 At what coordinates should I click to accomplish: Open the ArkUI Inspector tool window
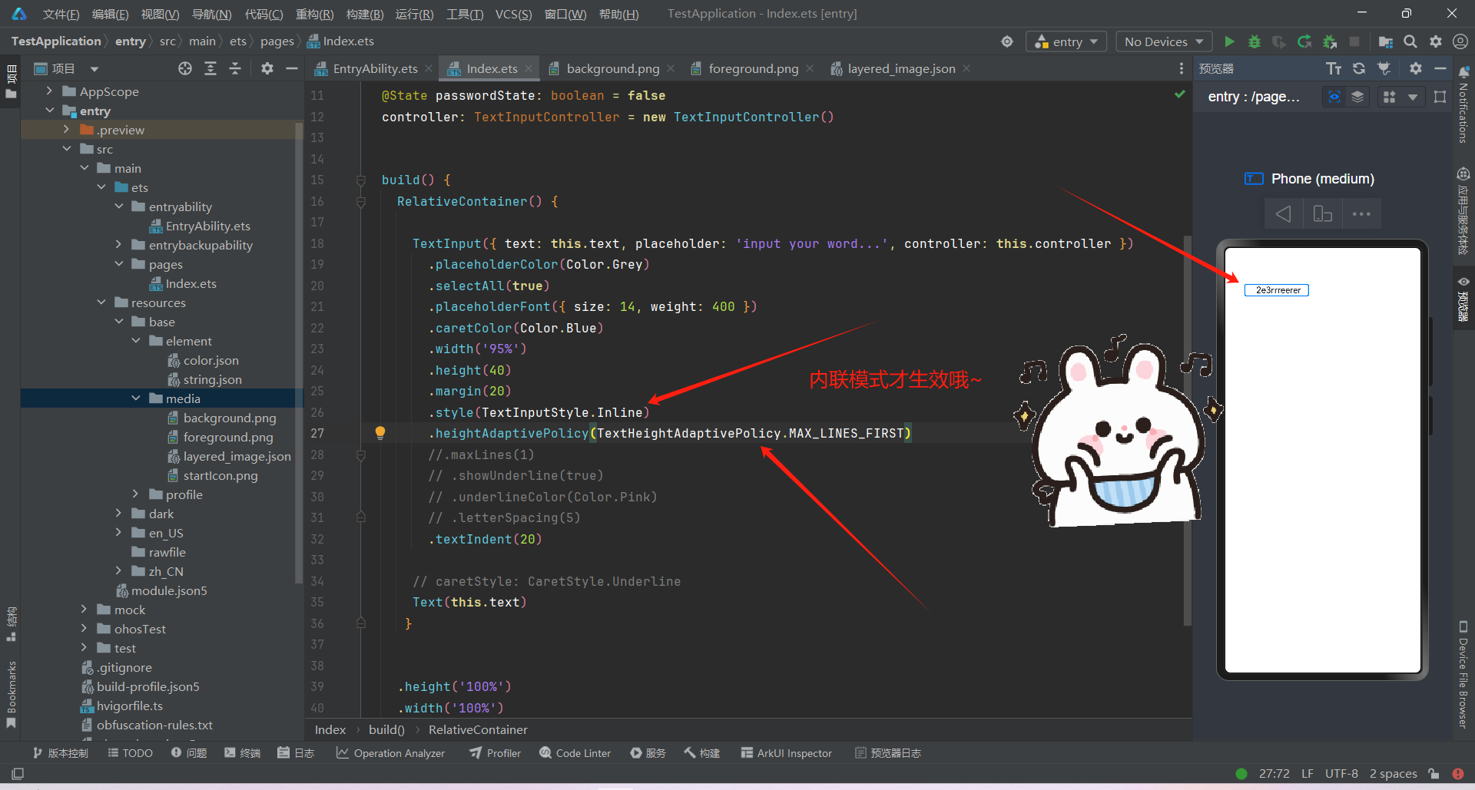(x=786, y=753)
